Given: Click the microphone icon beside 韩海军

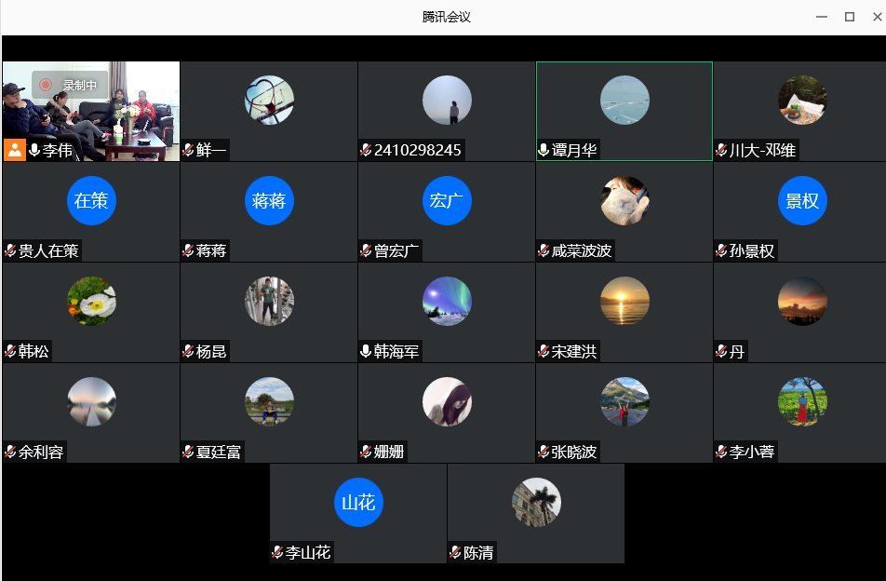Looking at the screenshot, I should [367, 352].
